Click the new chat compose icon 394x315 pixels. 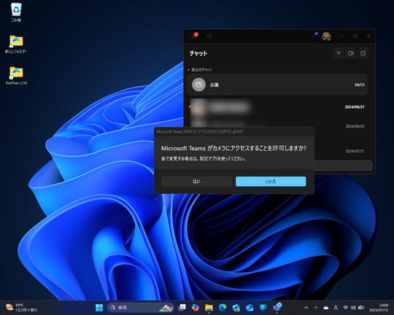click(x=363, y=53)
